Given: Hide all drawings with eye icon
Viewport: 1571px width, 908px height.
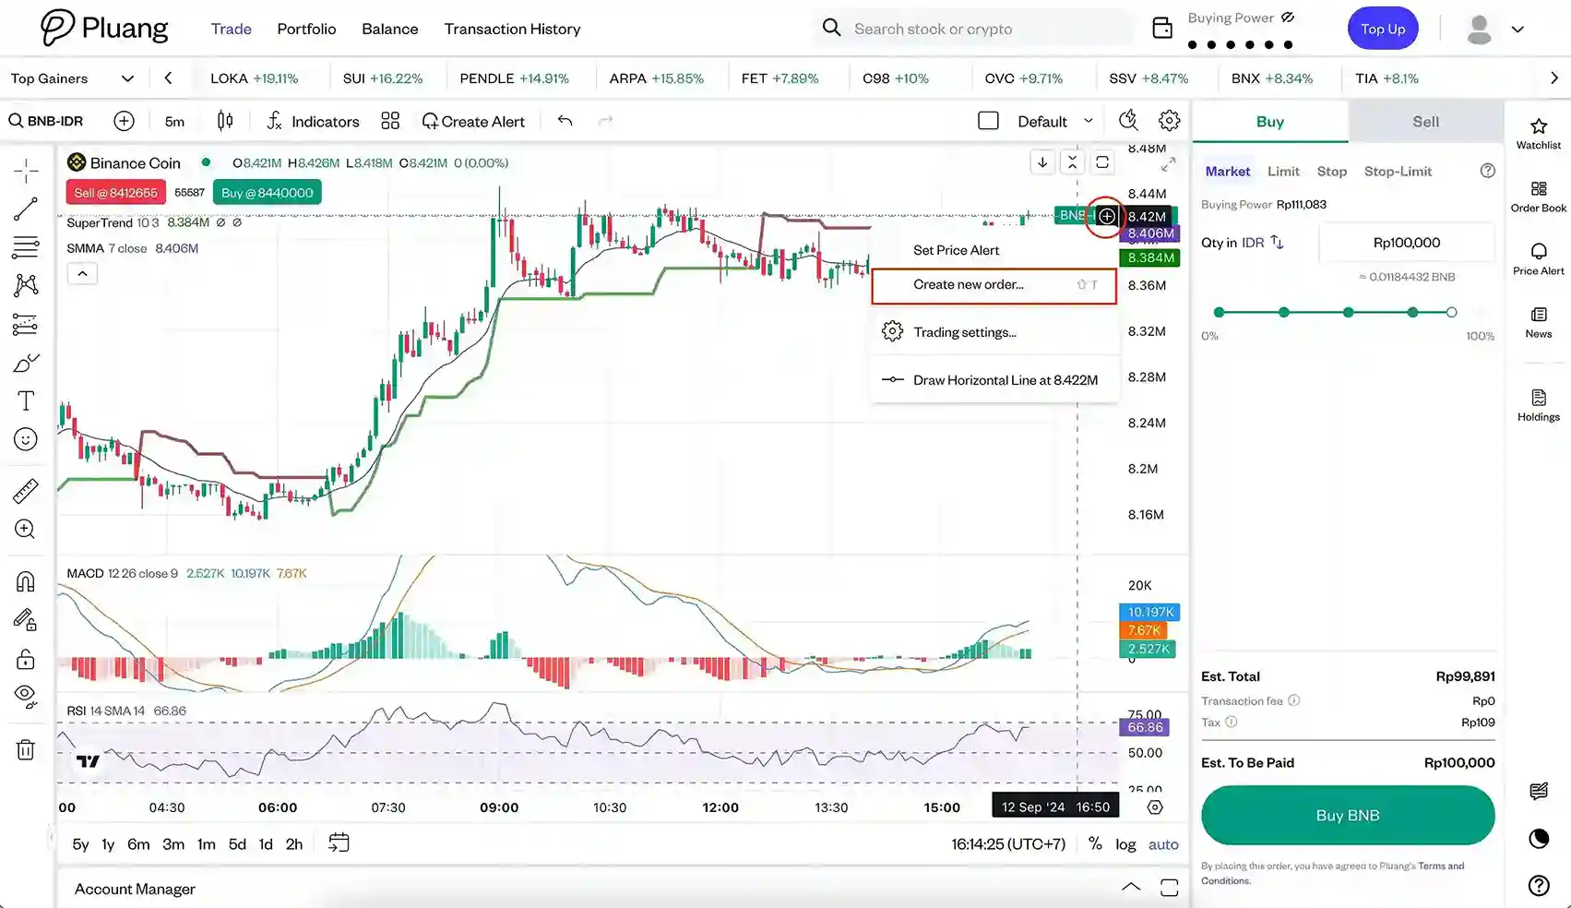Looking at the screenshot, I should pyautogui.click(x=26, y=697).
